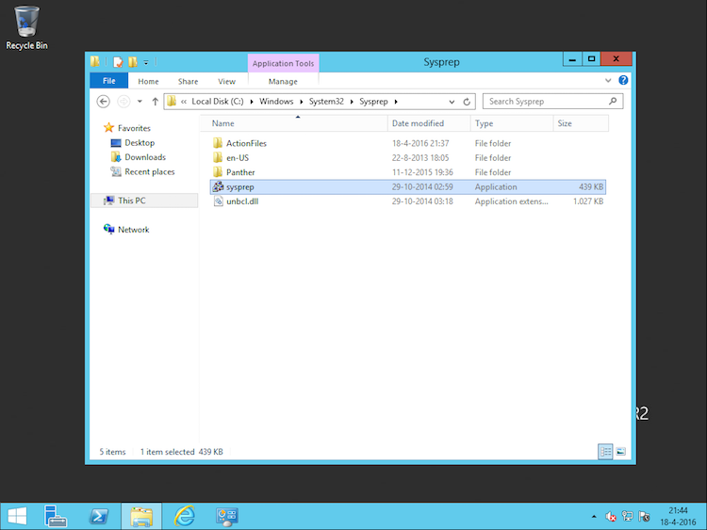Click the muted volume tray icon
707x530 pixels.
pyautogui.click(x=611, y=517)
